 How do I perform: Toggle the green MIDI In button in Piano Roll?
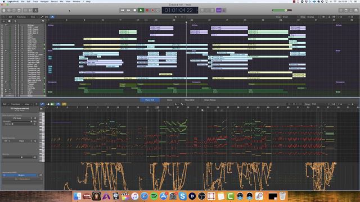52,104
